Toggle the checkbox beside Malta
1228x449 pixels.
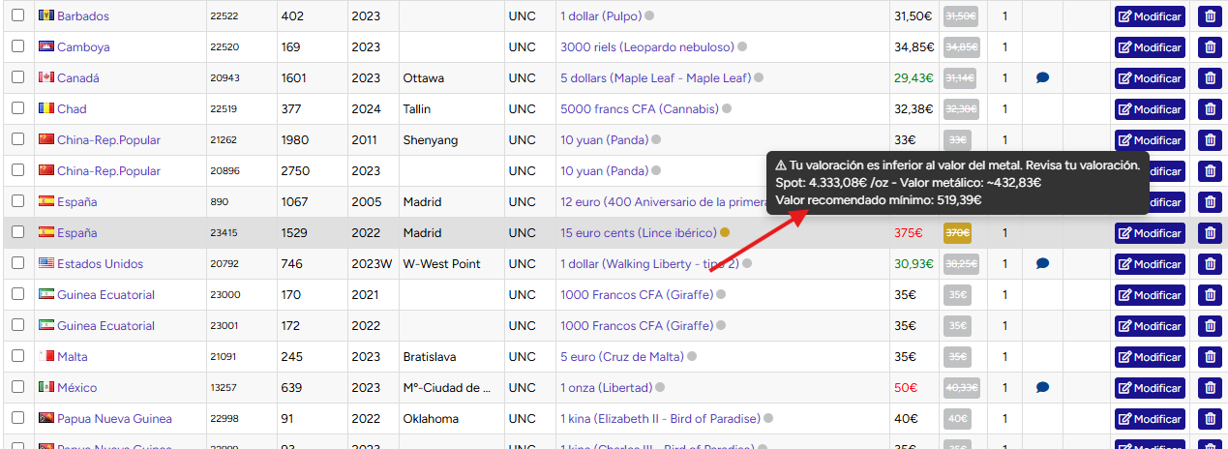(x=17, y=357)
